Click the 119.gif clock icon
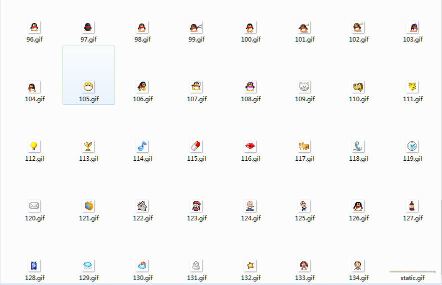The height and width of the screenshot is (285, 442). point(412,146)
